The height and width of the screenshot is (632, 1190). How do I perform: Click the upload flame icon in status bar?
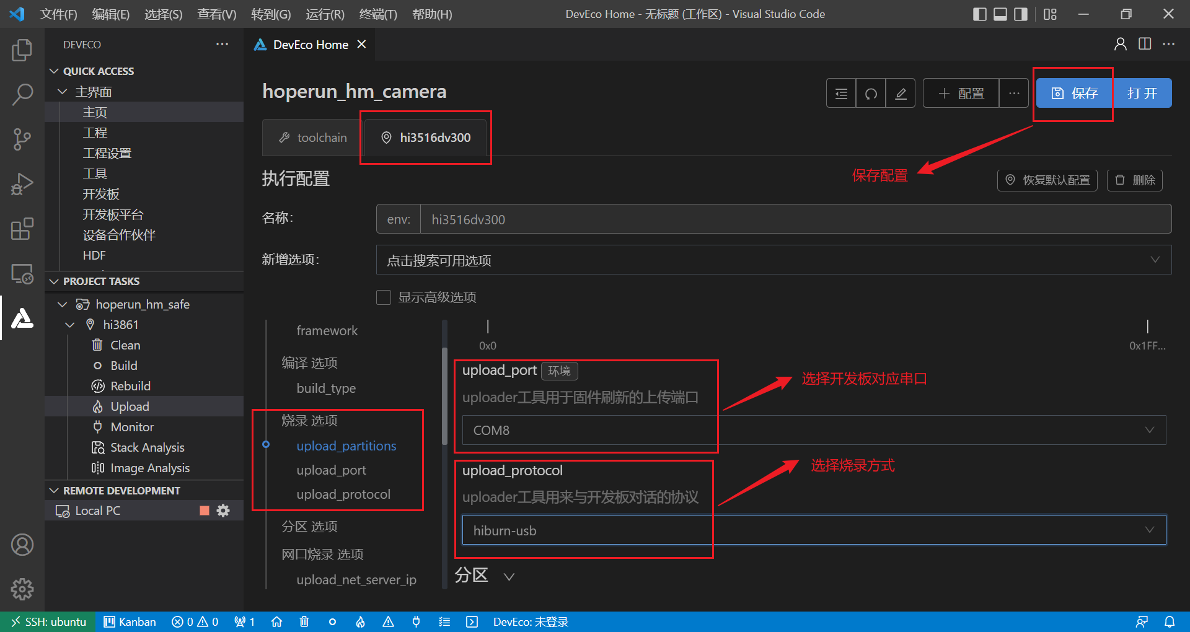coord(361,621)
